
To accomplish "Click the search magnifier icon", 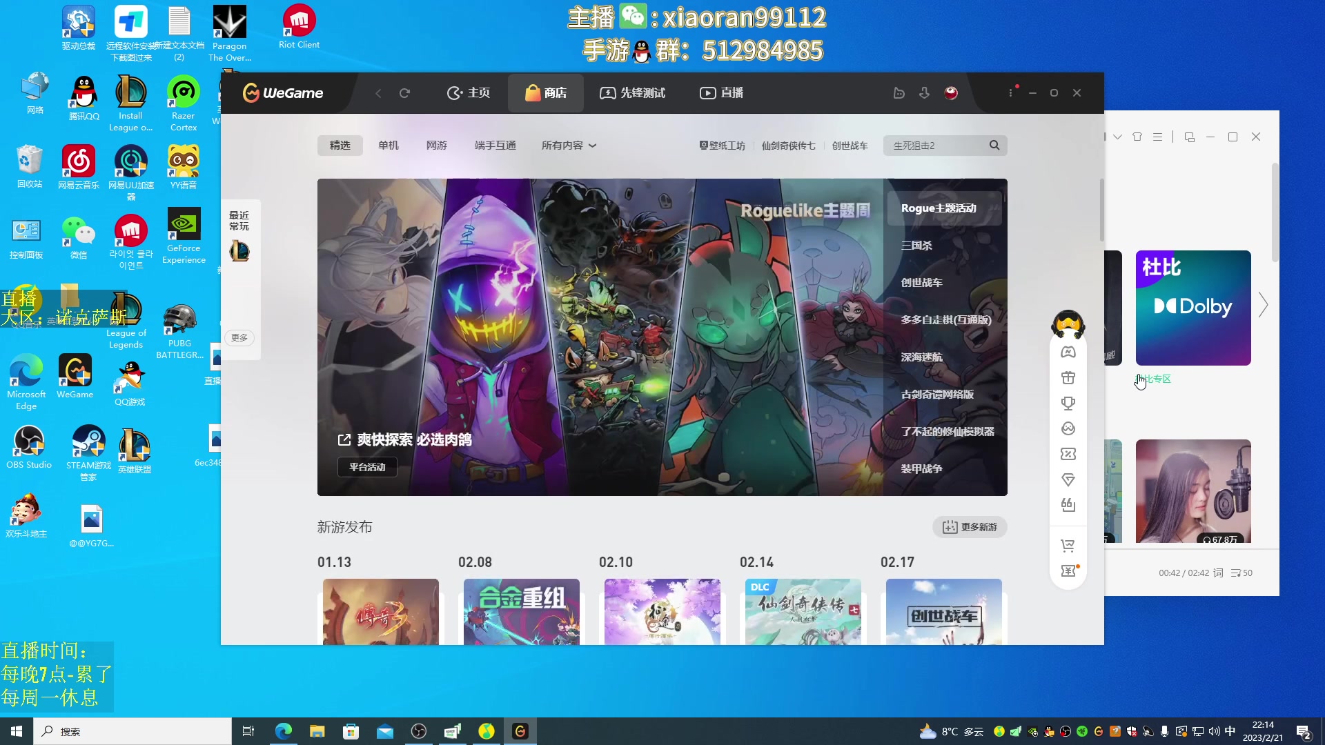I will [x=994, y=146].
